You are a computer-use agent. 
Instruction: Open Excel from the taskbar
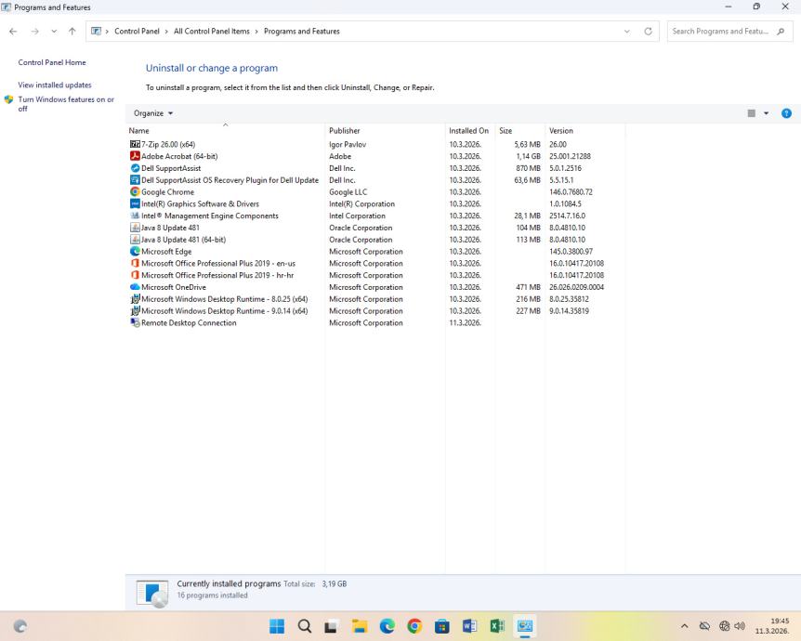[497, 626]
